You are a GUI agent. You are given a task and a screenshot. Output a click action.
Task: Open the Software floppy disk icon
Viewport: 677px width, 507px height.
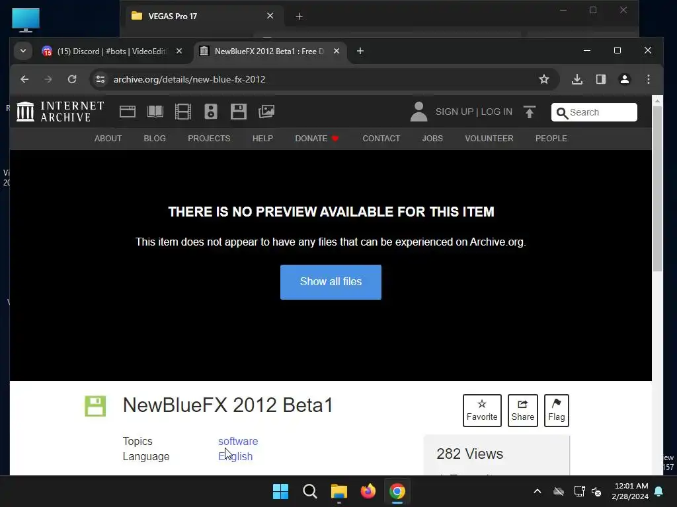click(x=238, y=112)
